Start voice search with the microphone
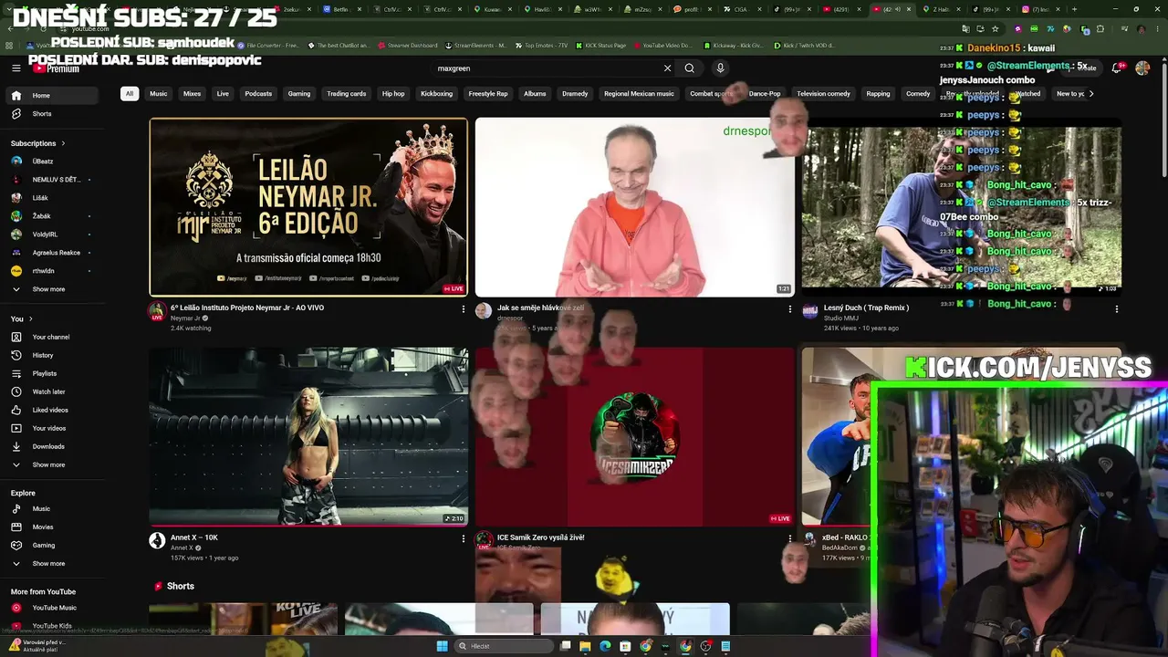Image resolution: width=1168 pixels, height=657 pixels. tap(720, 68)
